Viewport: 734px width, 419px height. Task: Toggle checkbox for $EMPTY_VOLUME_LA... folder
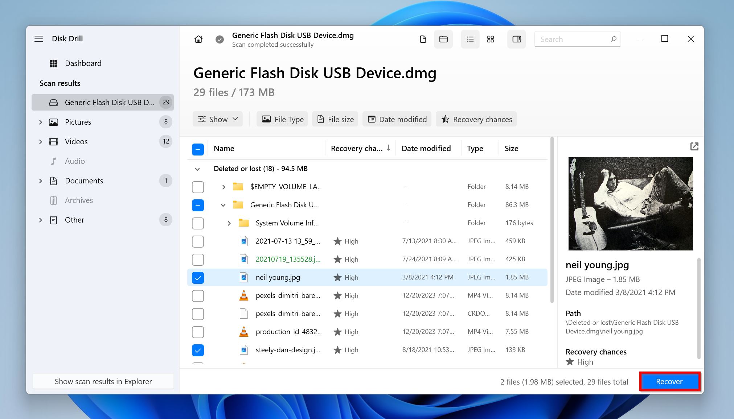pyautogui.click(x=198, y=186)
